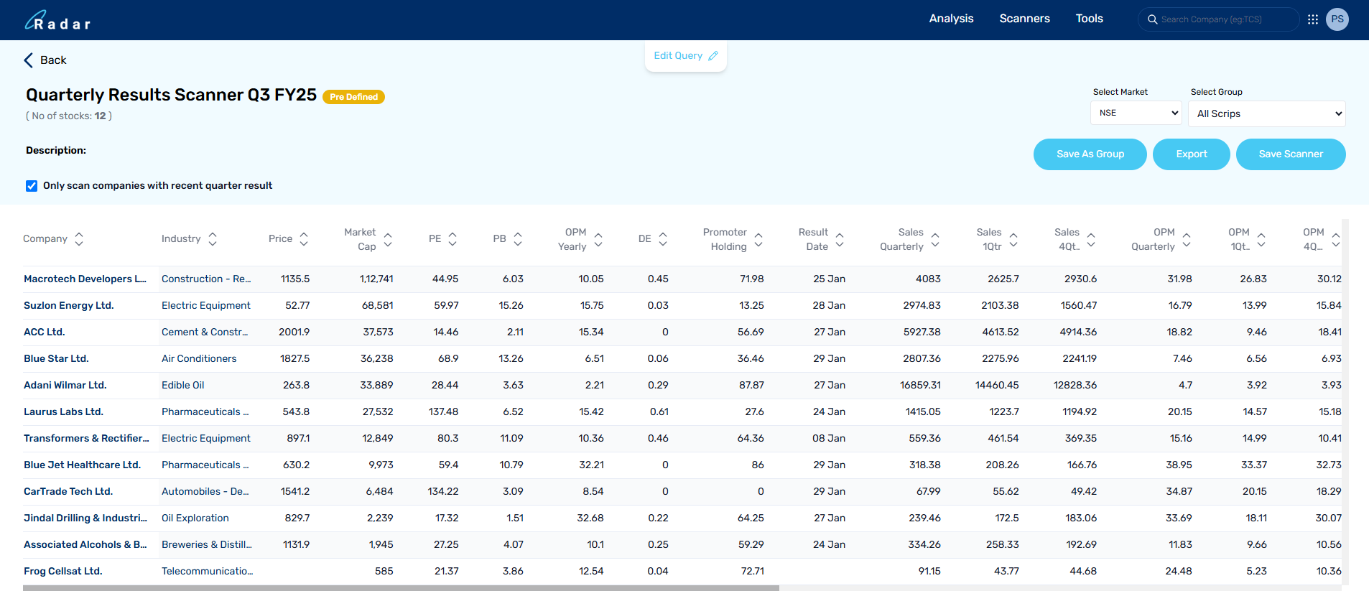Sort table by Market Cap column

388,239
